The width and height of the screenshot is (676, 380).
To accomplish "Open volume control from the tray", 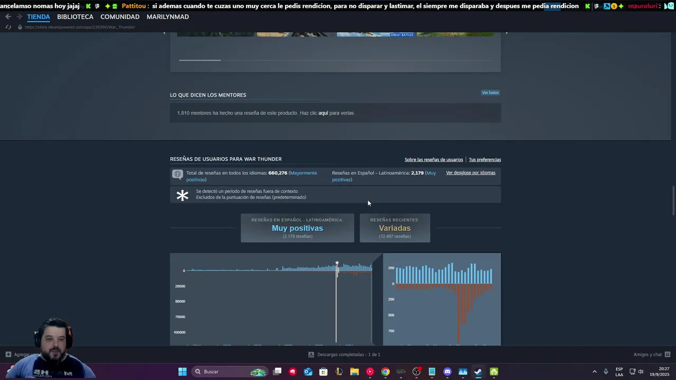I will [x=641, y=372].
